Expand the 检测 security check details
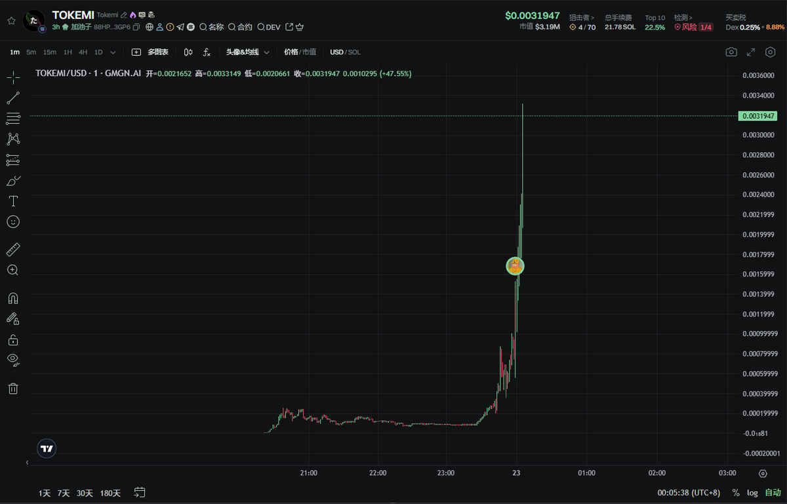Screen dimensions: 787x504 coord(683,18)
